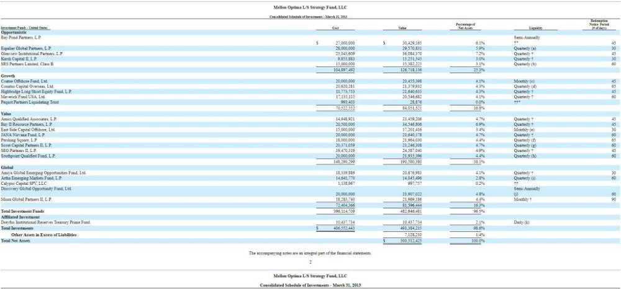Screen dimensions: 621x289
Task: Select 'Artha Emerging Markets Fund, L.P.'
Action: click(x=30, y=178)
